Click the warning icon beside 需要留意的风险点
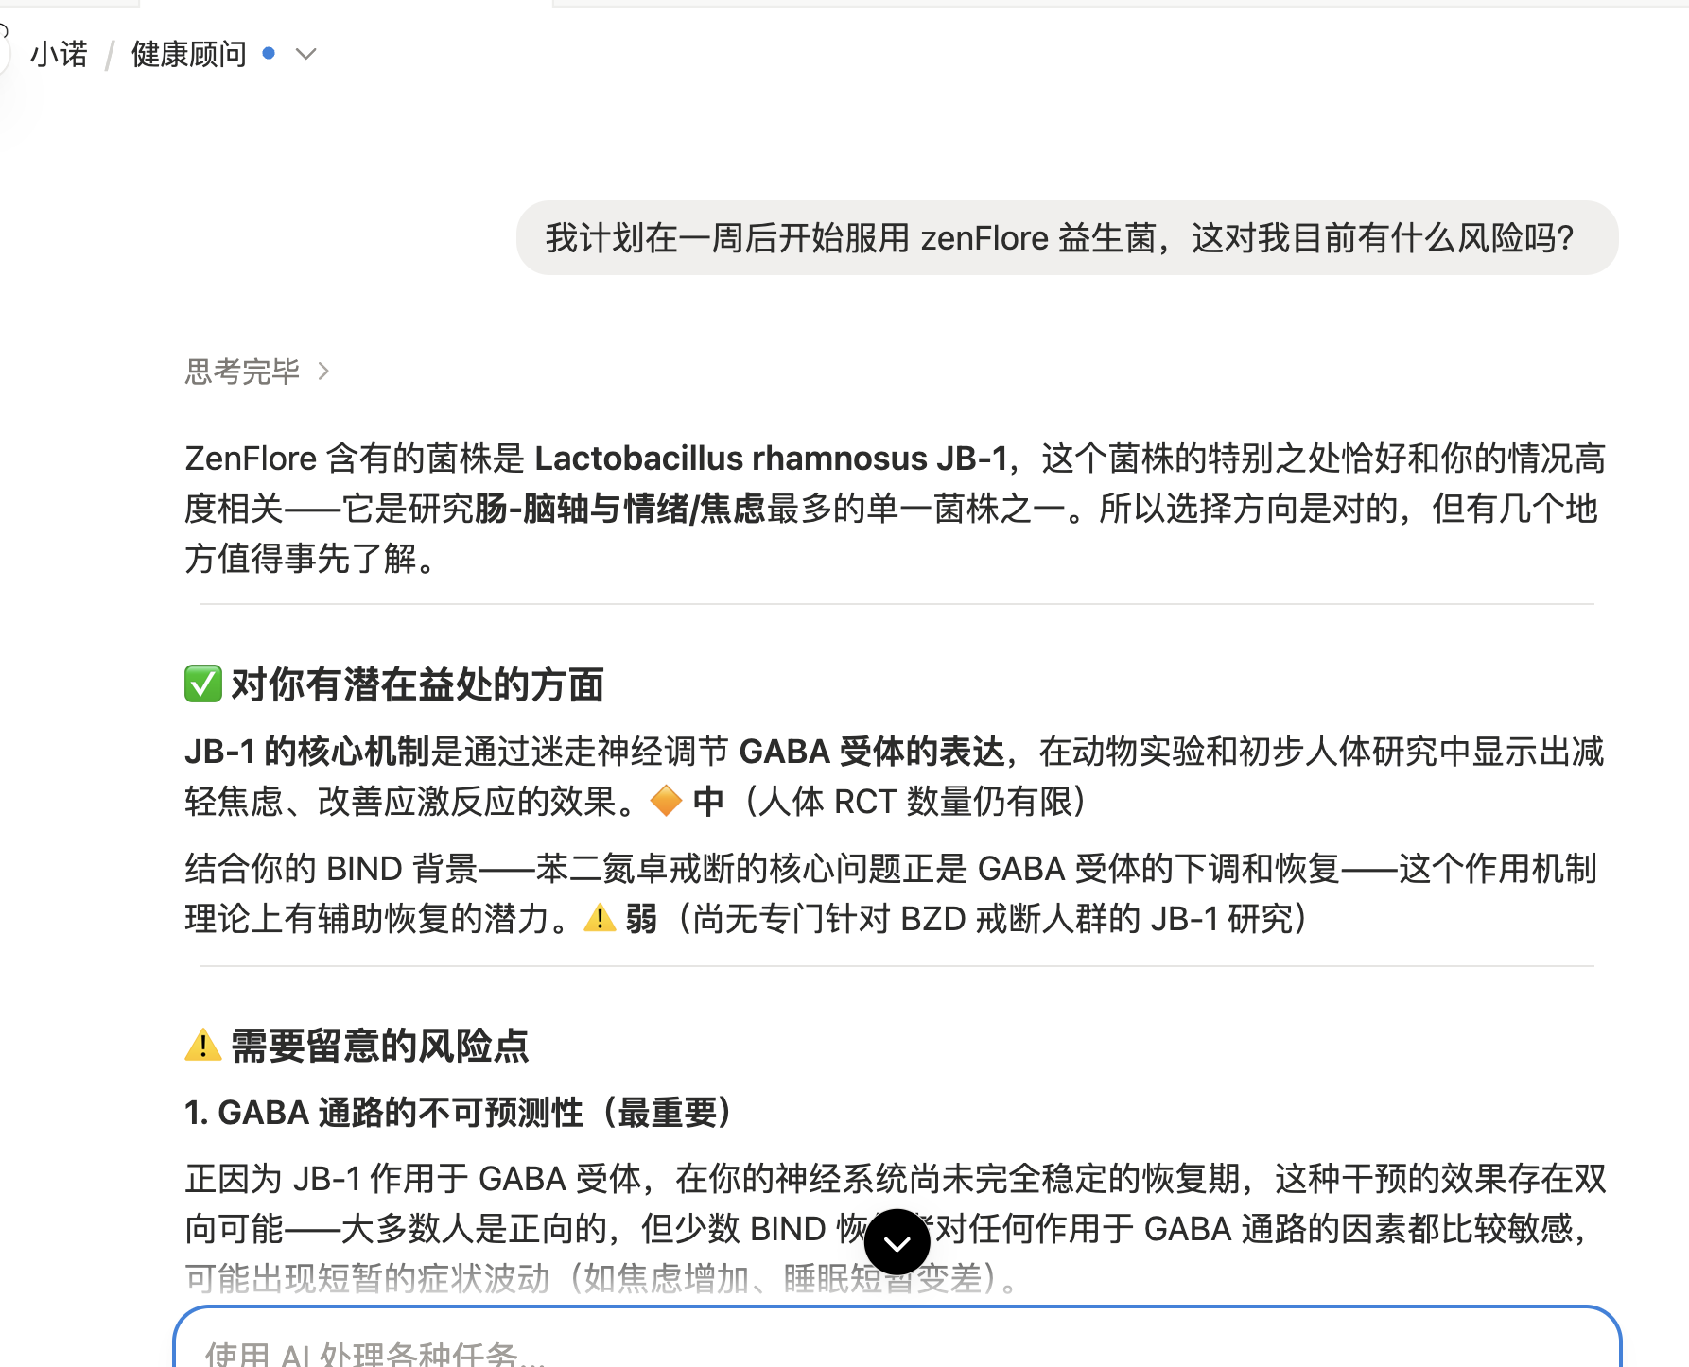Screen dimensions: 1689x1367 click(x=202, y=1045)
